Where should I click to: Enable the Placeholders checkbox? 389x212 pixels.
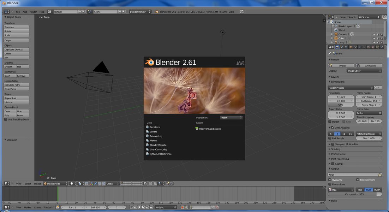pyautogui.click(x=330, y=184)
